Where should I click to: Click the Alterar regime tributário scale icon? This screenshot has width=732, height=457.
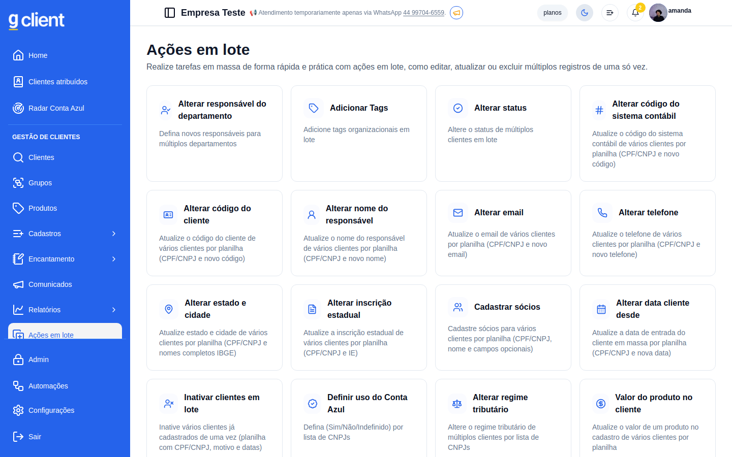[457, 404]
